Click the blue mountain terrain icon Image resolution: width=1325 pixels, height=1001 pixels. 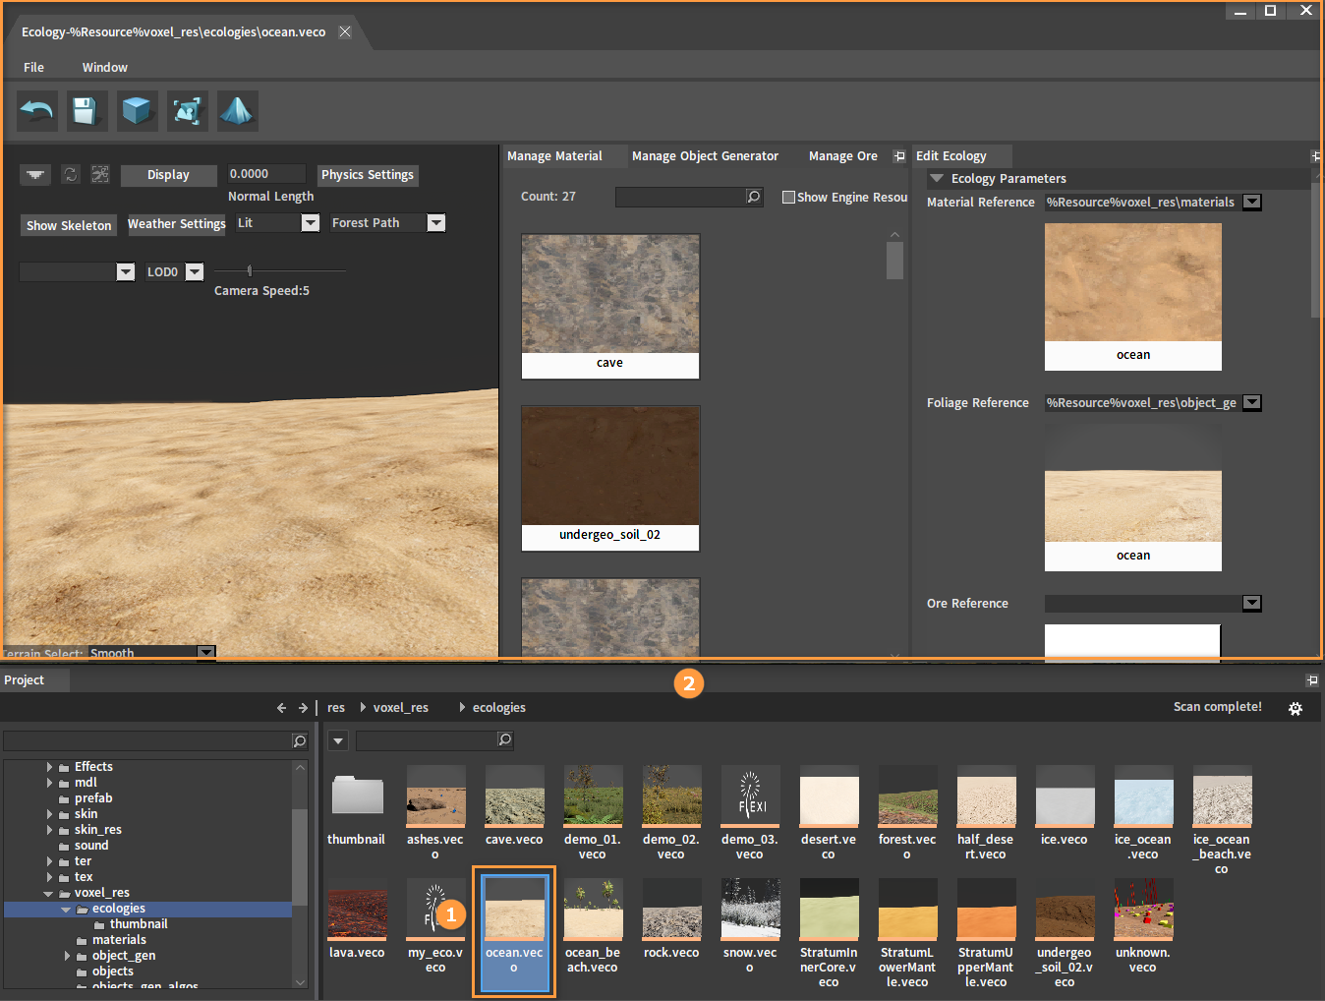click(237, 111)
